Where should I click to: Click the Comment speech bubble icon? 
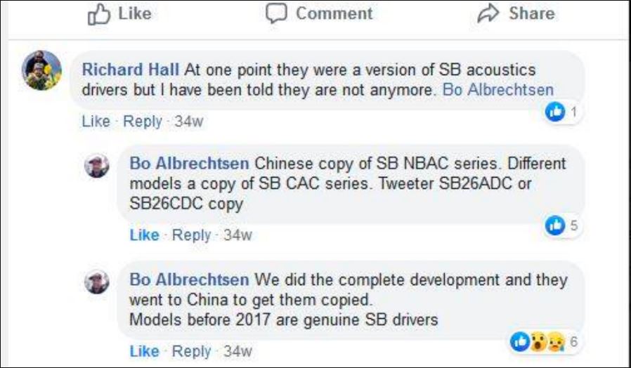pos(278,14)
